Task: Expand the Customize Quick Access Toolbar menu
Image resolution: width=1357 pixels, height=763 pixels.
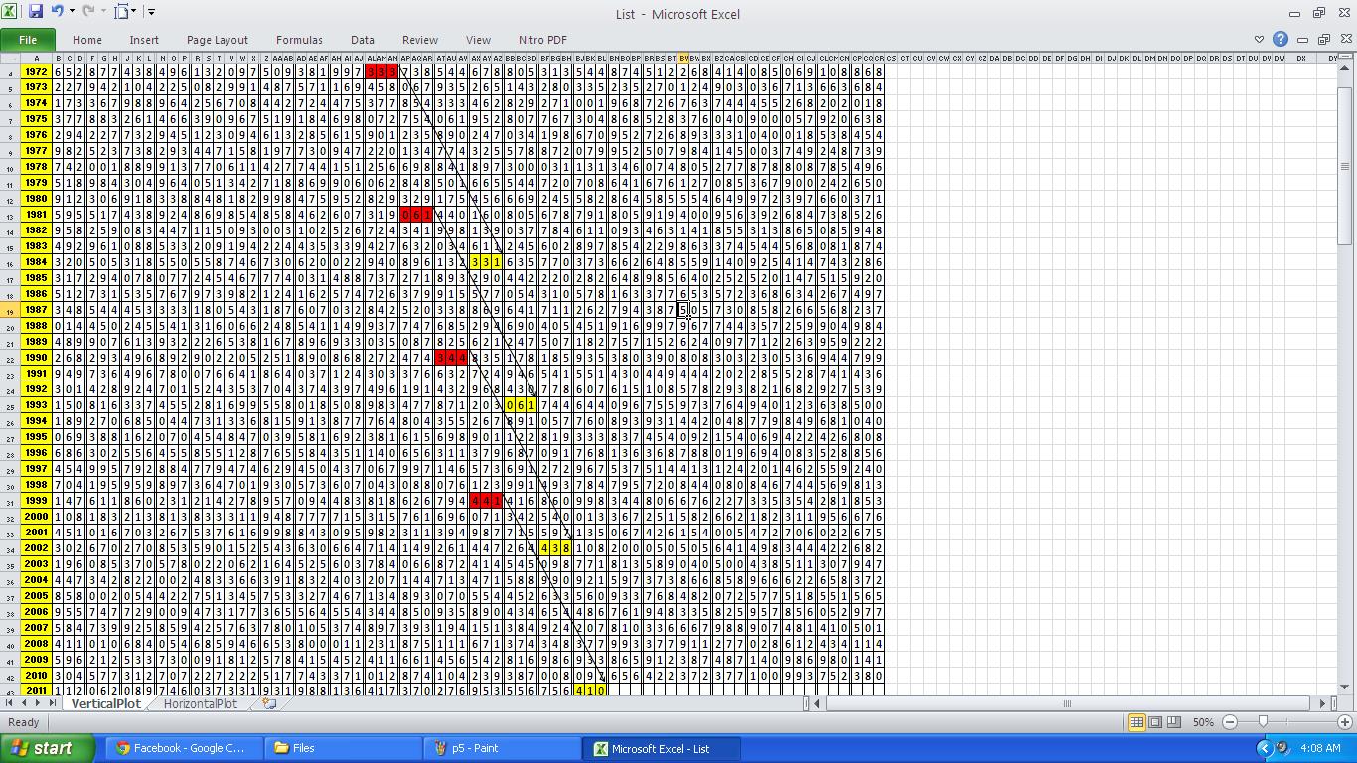Action: tap(150, 11)
